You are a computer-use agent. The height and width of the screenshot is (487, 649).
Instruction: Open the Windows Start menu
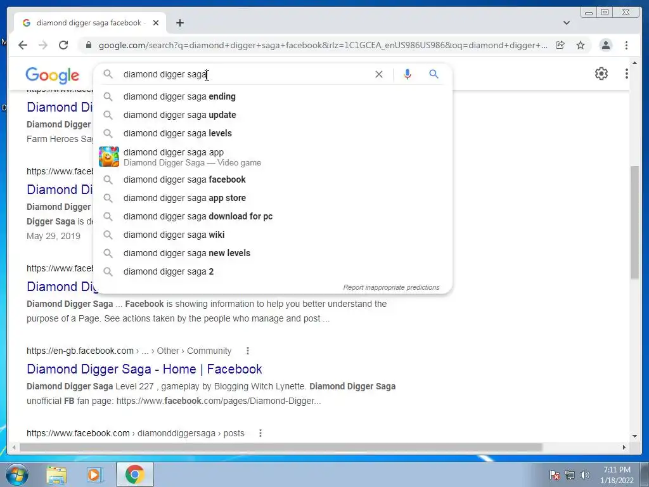point(16,474)
